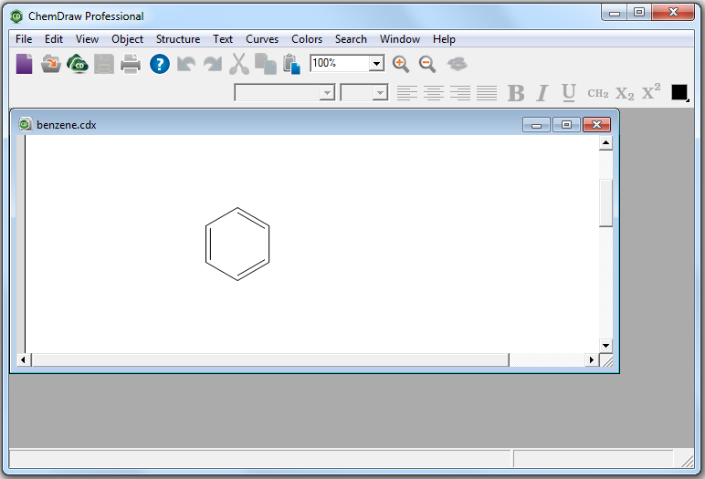The width and height of the screenshot is (705, 479).
Task: Toggle superscript X² formatting
Action: click(651, 91)
